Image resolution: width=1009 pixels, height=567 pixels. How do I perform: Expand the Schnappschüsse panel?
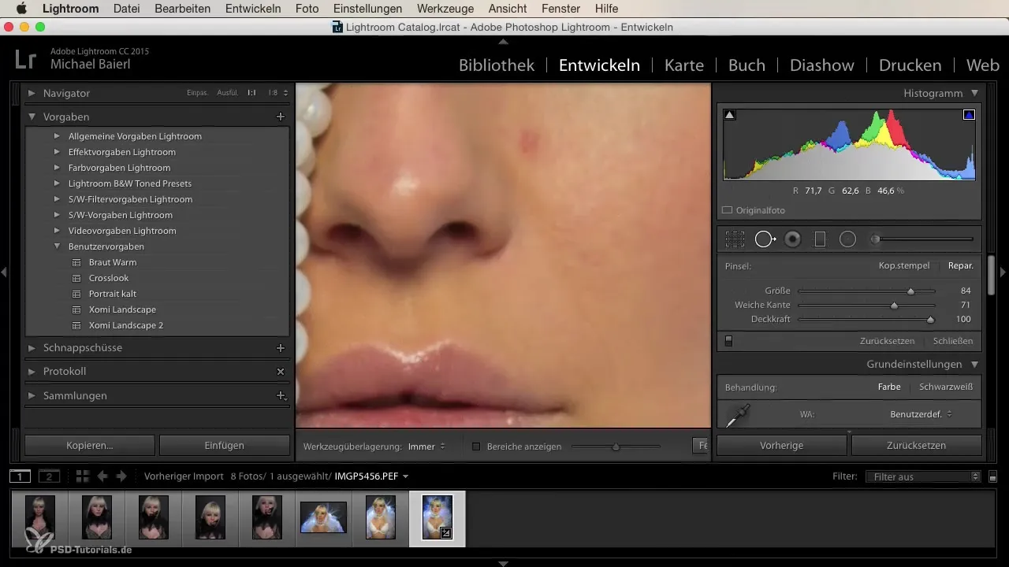point(32,347)
